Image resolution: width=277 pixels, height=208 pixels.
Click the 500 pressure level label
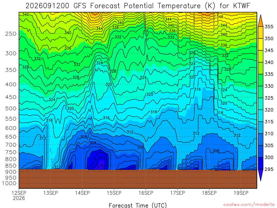coord(11,108)
